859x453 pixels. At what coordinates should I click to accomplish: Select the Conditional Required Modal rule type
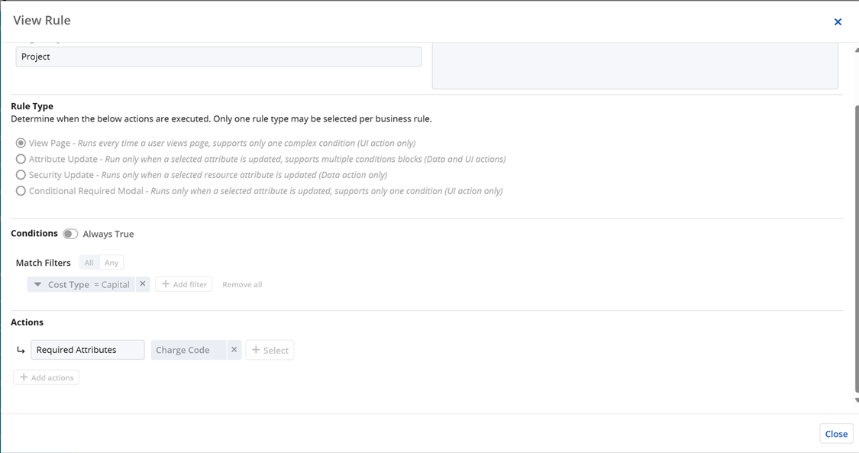21,191
